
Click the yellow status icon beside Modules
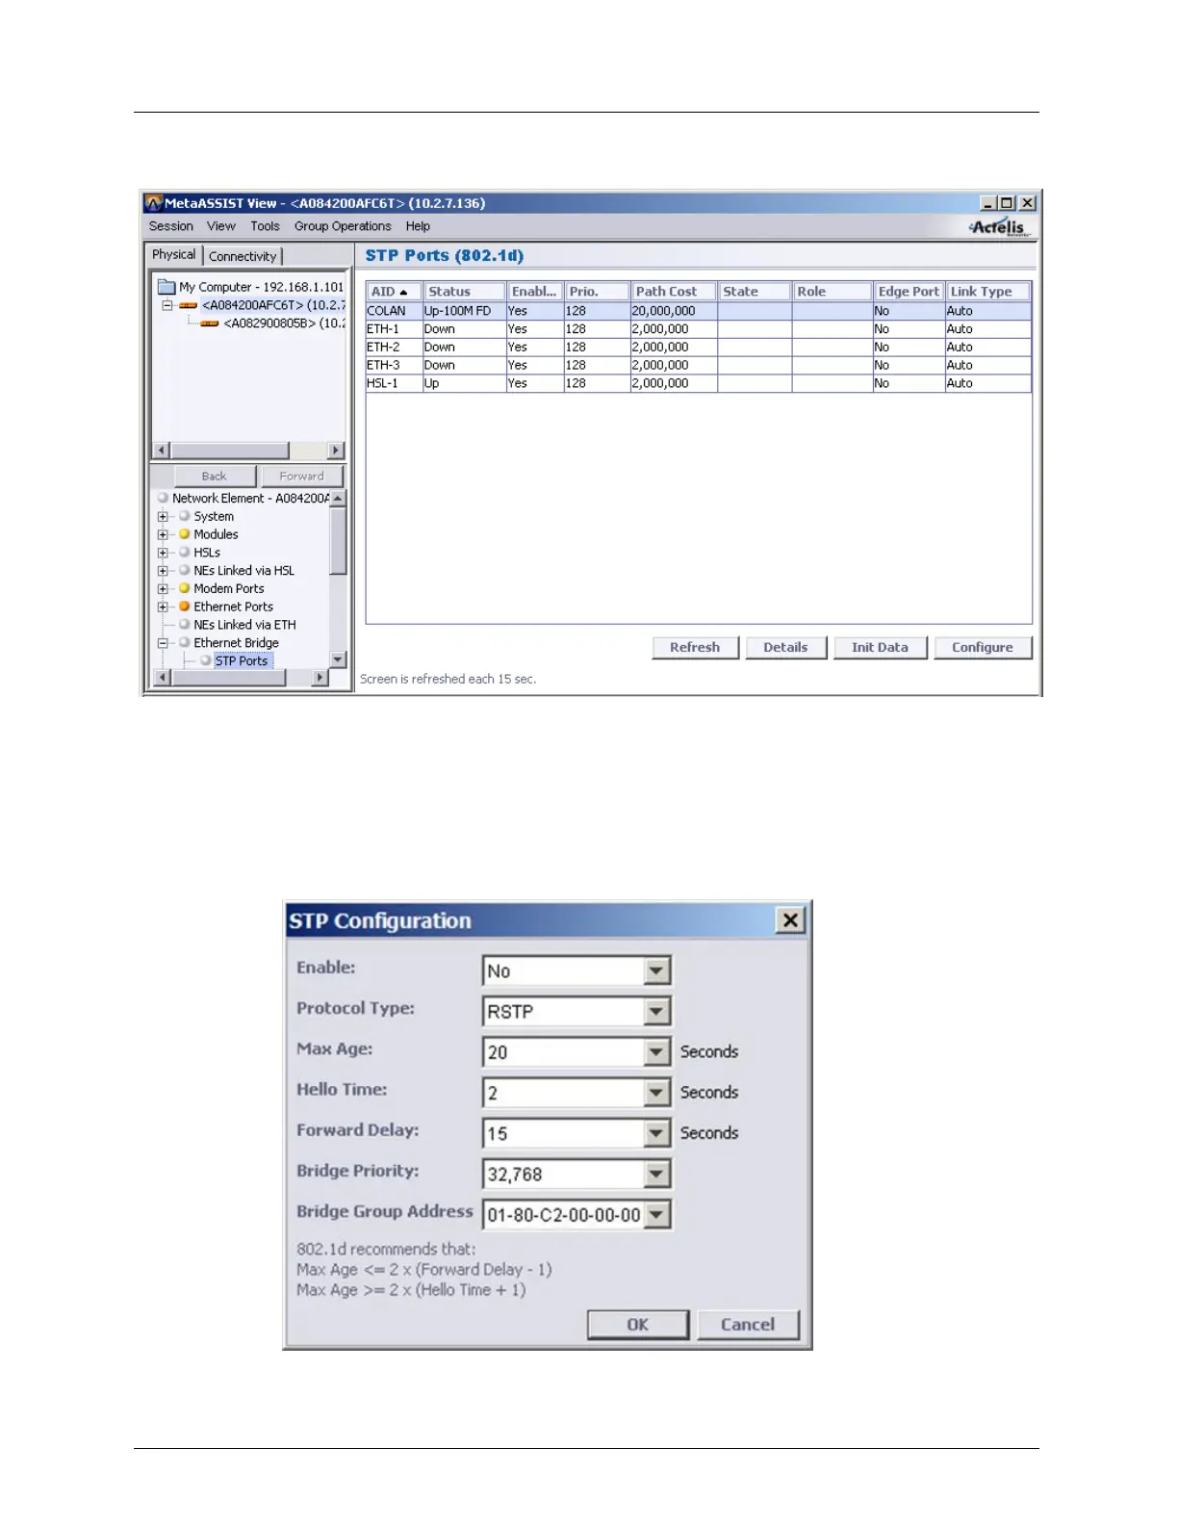point(184,534)
